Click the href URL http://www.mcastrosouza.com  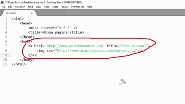75,46
